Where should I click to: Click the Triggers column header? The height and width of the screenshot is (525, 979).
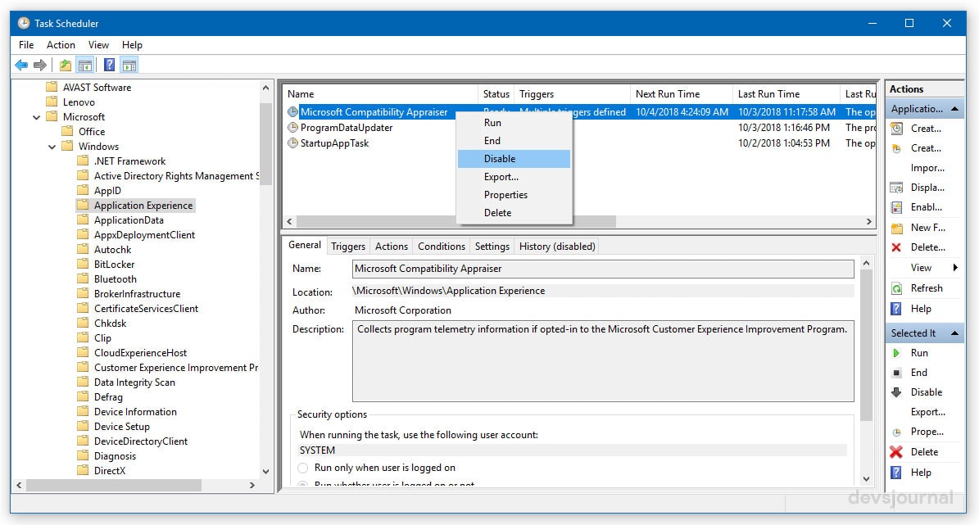point(572,94)
